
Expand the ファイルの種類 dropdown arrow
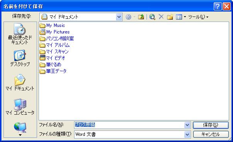click(x=187, y=134)
